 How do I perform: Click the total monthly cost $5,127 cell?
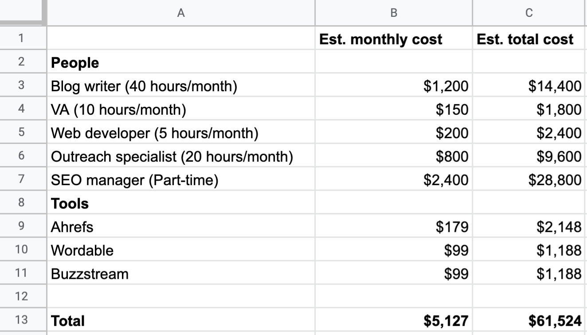coord(393,320)
